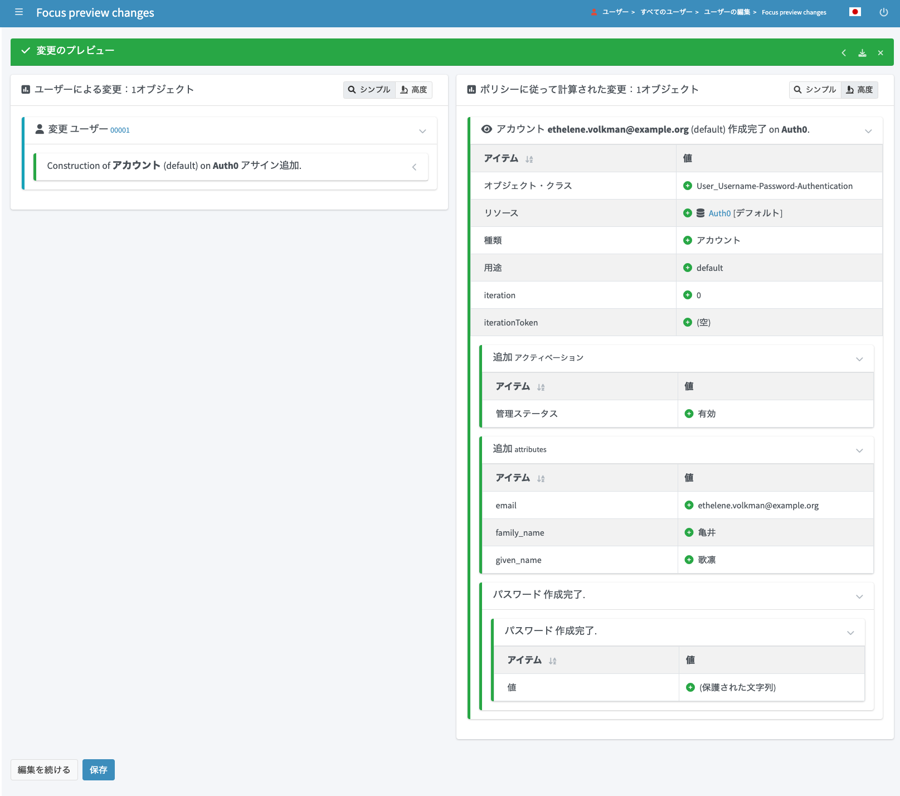Sort the パスワード table by アイテム
The width and height of the screenshot is (900, 796).
point(552,661)
